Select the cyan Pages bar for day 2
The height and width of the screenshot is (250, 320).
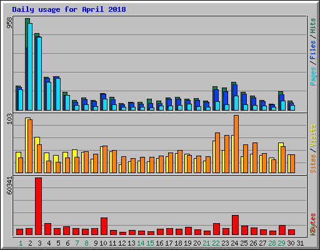[30, 67]
